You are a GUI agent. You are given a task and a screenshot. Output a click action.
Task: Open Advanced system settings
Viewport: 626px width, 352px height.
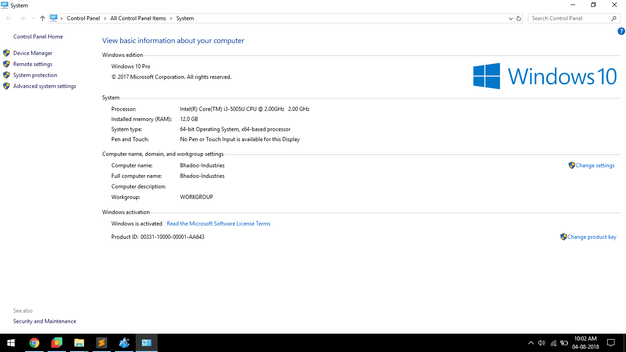45,86
